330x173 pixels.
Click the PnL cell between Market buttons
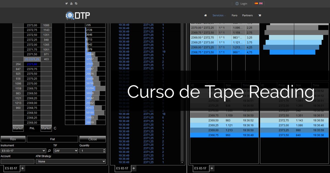[x=32, y=128]
